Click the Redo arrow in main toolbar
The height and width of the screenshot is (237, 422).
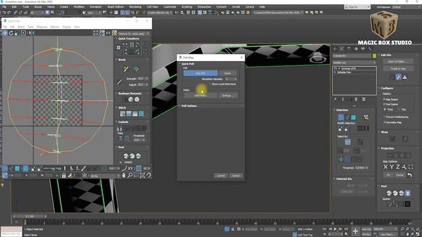(9, 13)
